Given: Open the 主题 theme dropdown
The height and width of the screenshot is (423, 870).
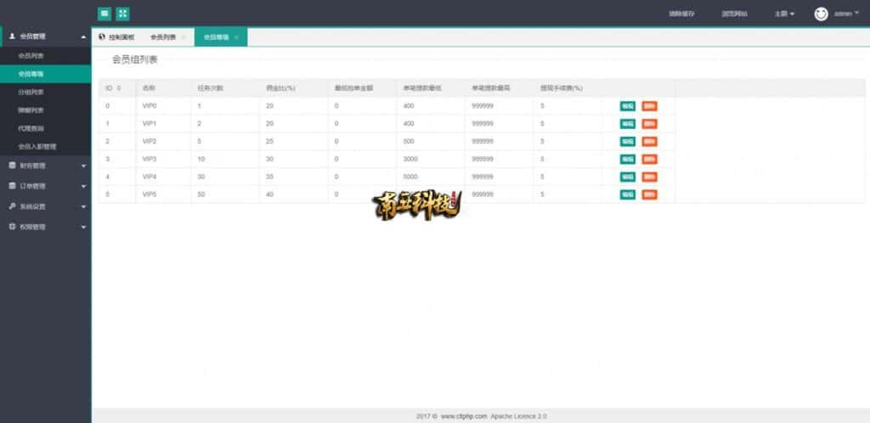Looking at the screenshot, I should (x=784, y=14).
